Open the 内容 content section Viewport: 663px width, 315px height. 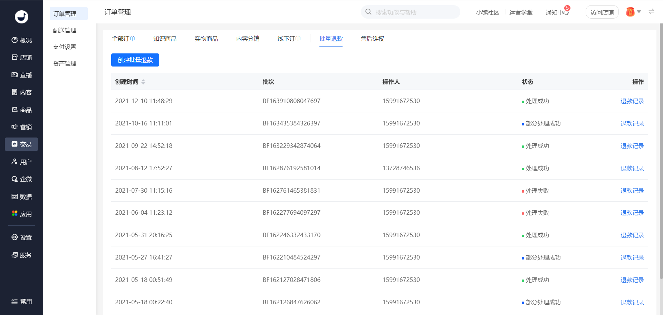click(x=21, y=92)
